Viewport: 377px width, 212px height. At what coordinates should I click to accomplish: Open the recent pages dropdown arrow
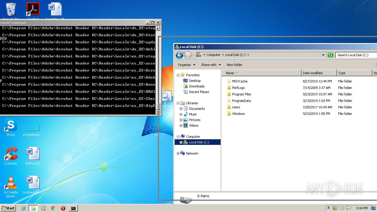[x=193, y=55]
